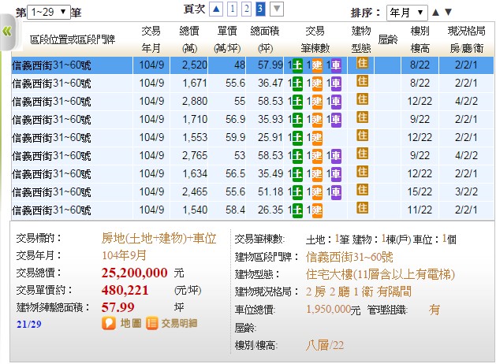Select the row with total price 2,765

pos(252,156)
